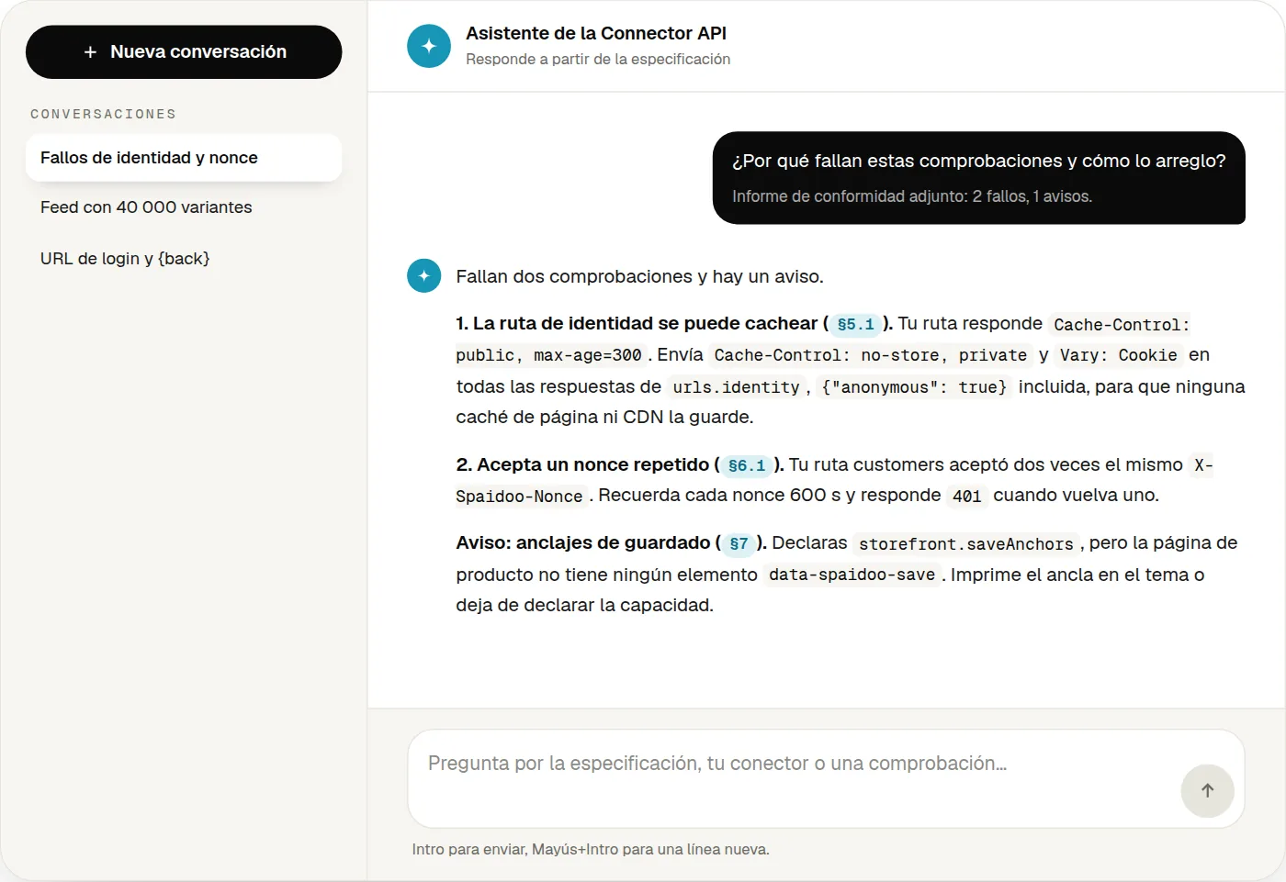Click the hint Intro para enviar below the input

(591, 850)
